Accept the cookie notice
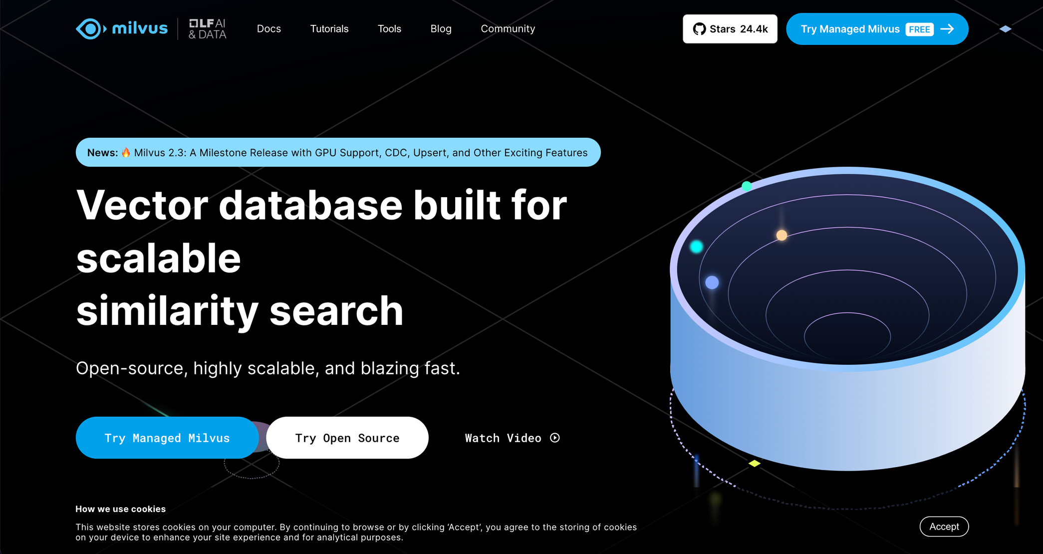The height and width of the screenshot is (554, 1043). (944, 527)
